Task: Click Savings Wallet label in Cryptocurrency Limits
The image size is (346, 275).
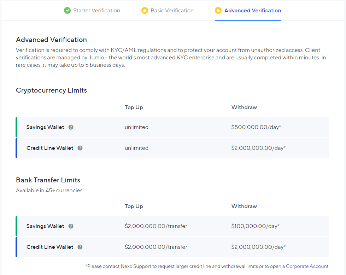Action: pyautogui.click(x=45, y=127)
